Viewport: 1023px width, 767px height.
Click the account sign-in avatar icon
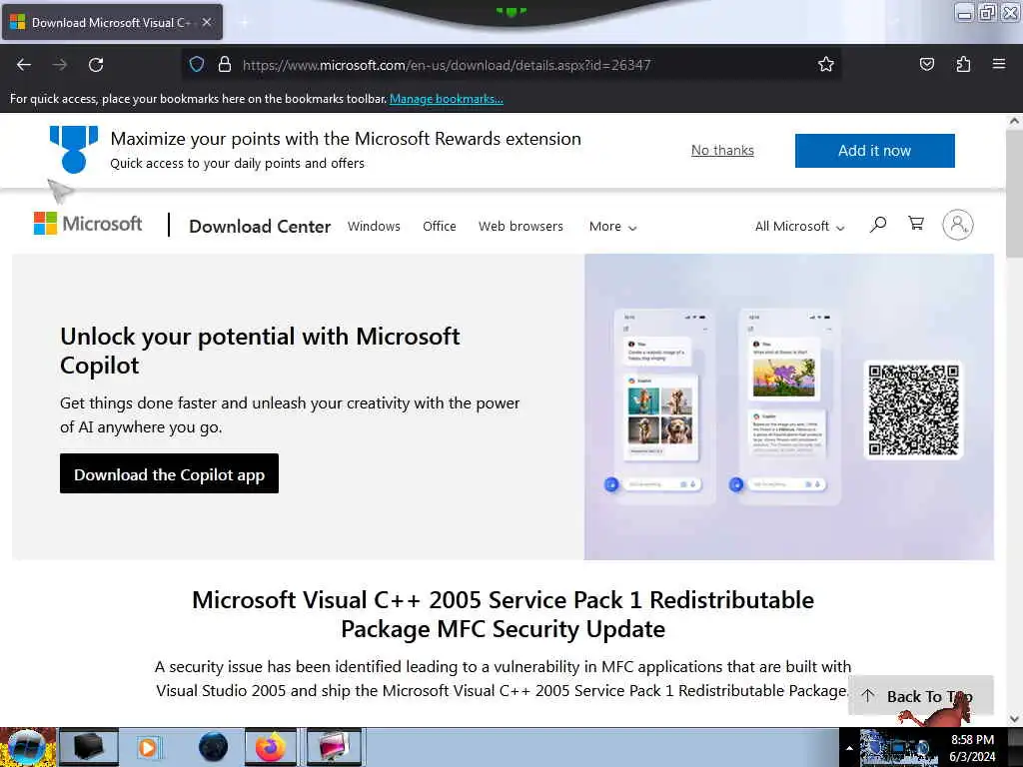click(957, 225)
